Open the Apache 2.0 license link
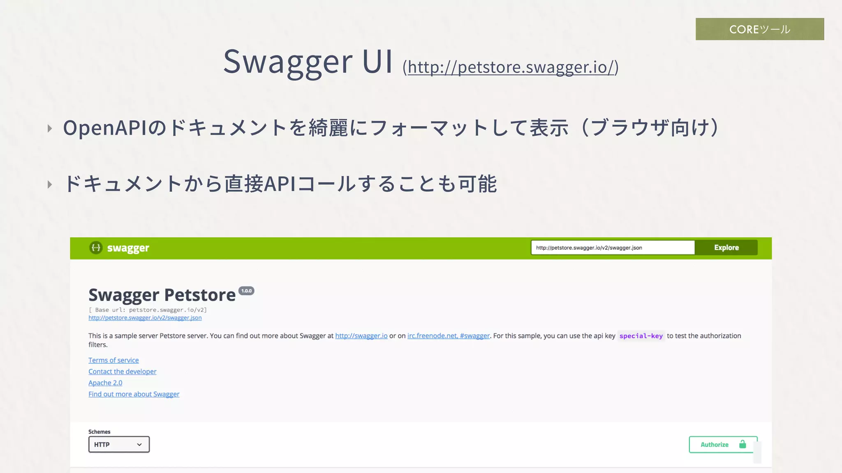 105,383
